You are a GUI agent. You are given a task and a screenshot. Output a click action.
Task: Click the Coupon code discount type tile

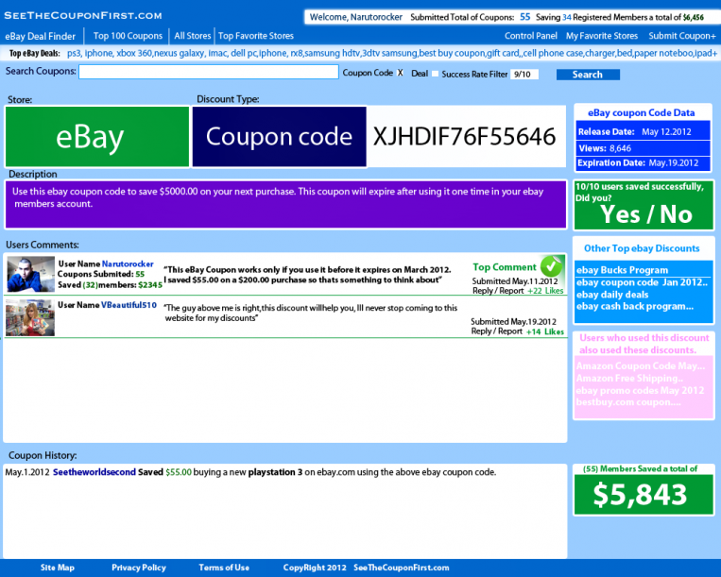[279, 136]
